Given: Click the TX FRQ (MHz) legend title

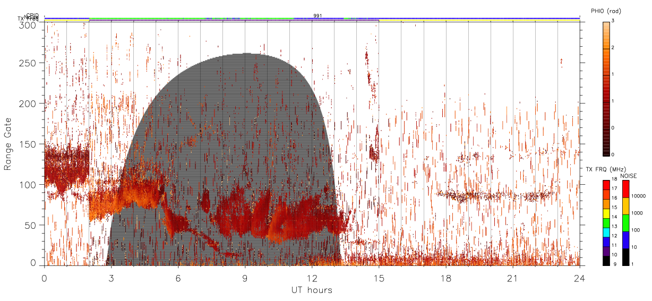Looking at the screenshot, I should [x=606, y=169].
